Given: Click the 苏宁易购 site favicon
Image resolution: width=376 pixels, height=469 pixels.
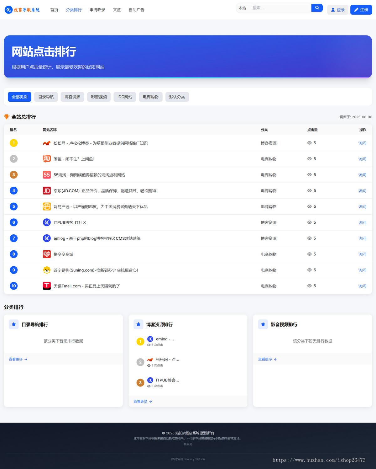Looking at the screenshot, I should click(x=47, y=270).
